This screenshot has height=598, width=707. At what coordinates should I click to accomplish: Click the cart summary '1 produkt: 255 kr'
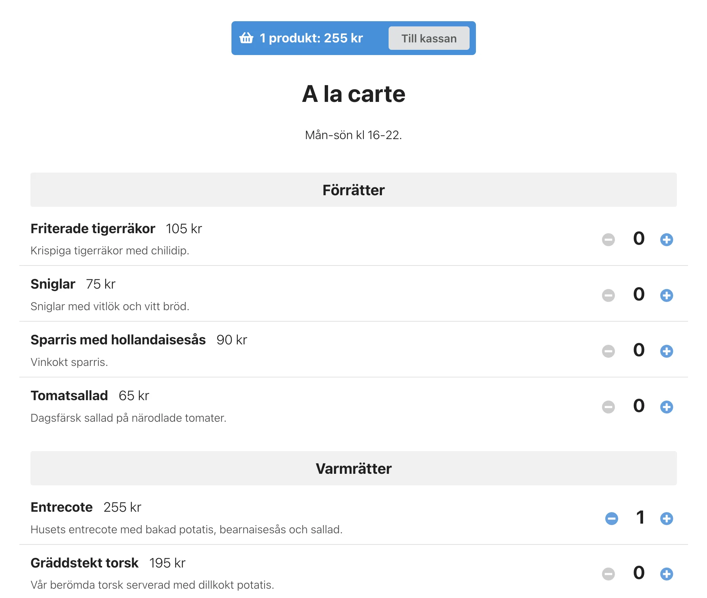[x=311, y=38]
